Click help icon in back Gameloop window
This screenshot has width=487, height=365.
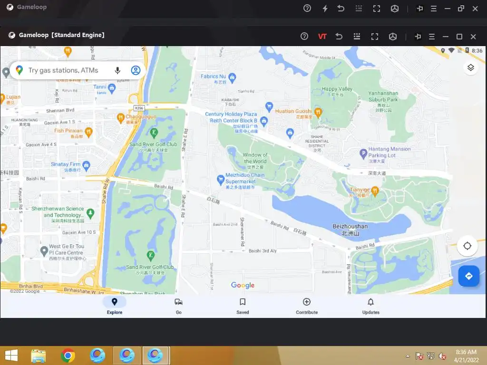(x=307, y=9)
